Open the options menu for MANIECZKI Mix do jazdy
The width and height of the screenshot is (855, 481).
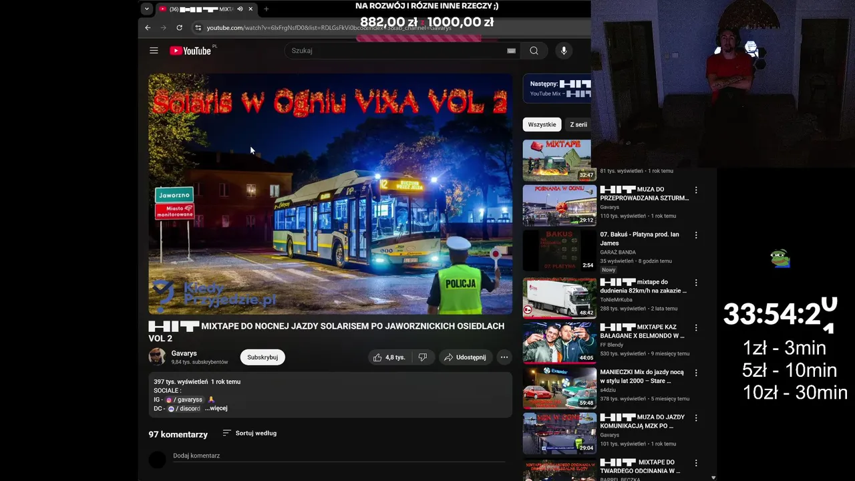696,373
